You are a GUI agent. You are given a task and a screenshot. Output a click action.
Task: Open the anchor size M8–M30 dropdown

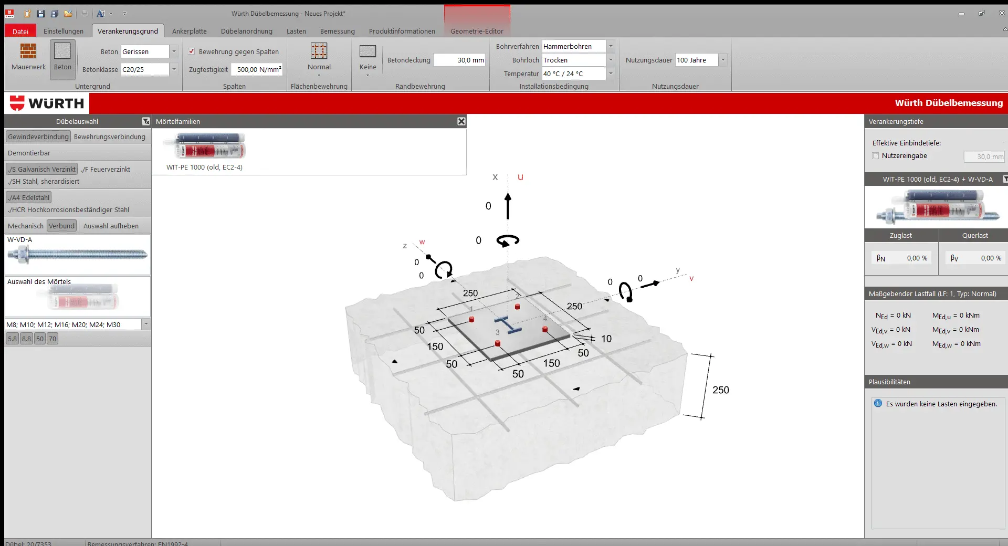point(146,324)
